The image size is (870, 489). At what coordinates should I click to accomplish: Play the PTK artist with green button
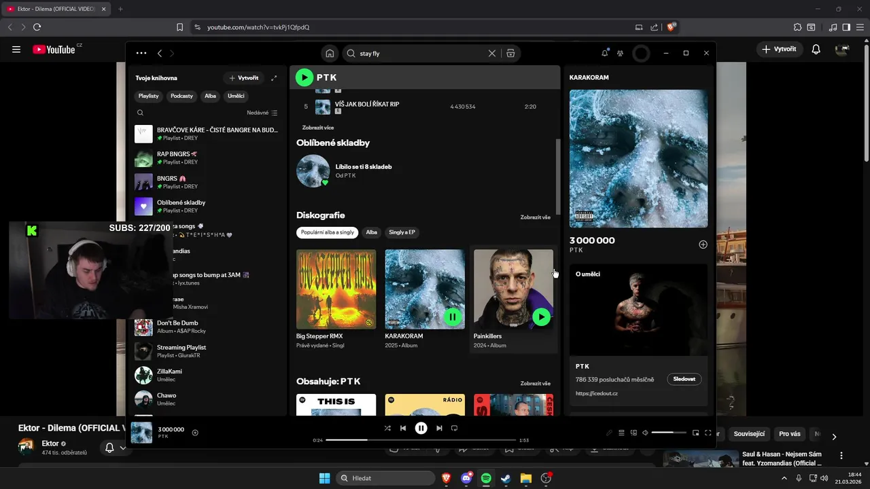point(304,77)
